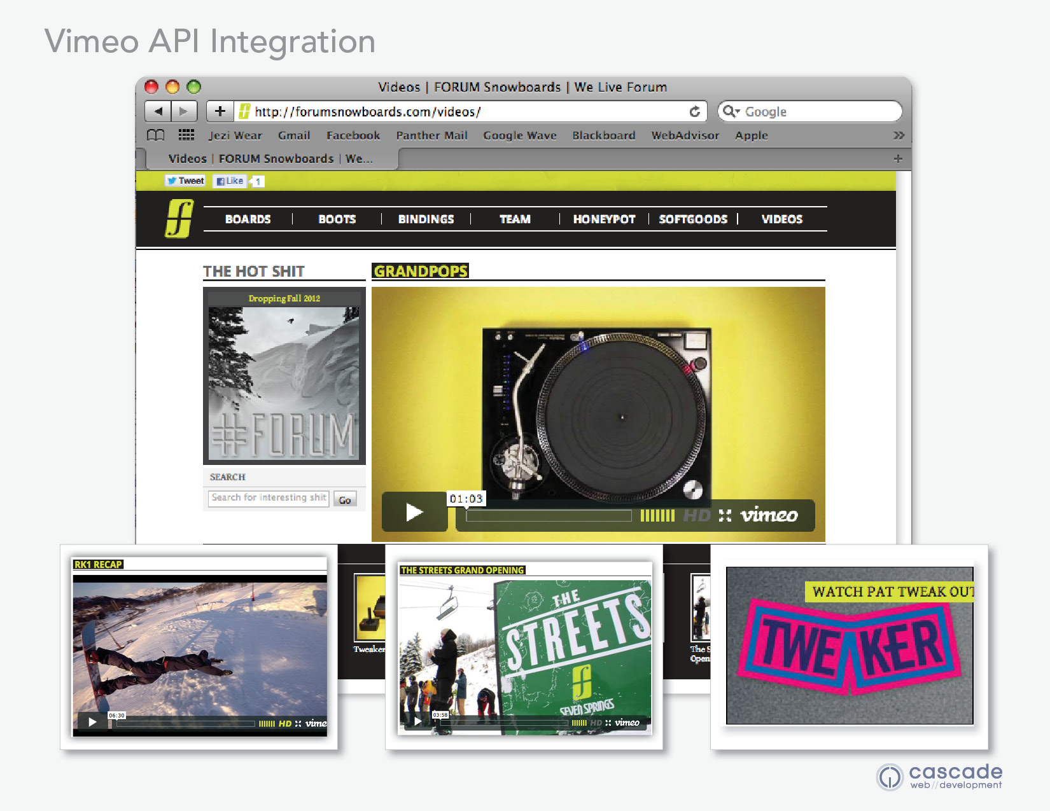Click the forumsnowboards.com address bar
Image resolution: width=1050 pixels, height=811 pixels.
click(x=470, y=111)
